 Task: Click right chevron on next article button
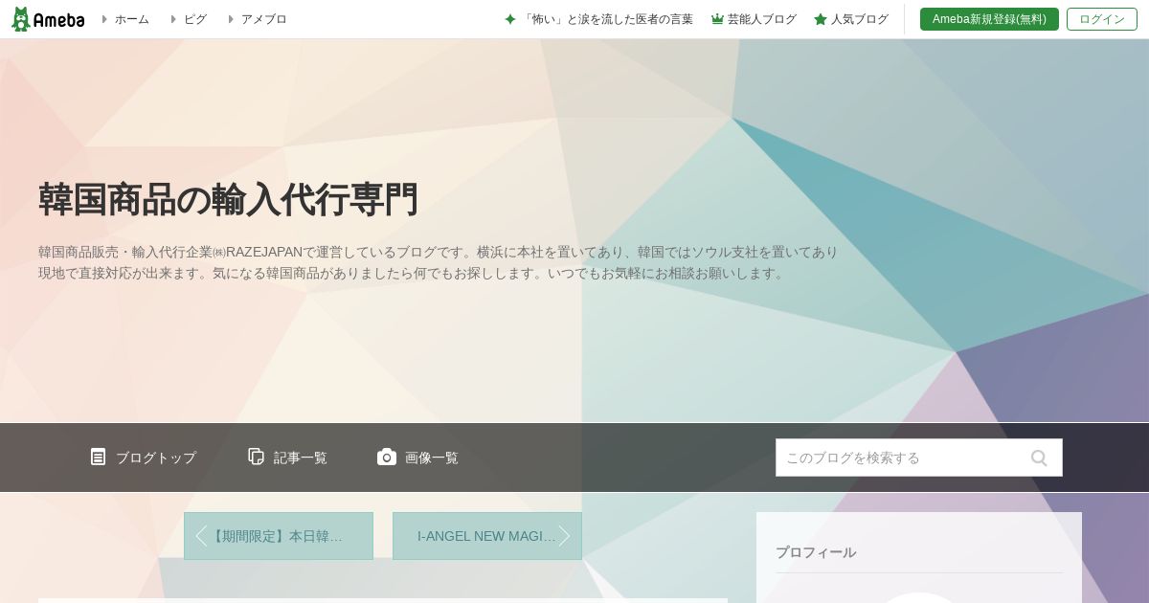[565, 536]
